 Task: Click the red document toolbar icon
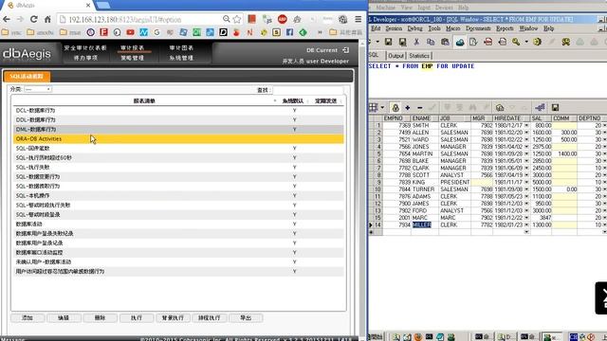pos(487,42)
